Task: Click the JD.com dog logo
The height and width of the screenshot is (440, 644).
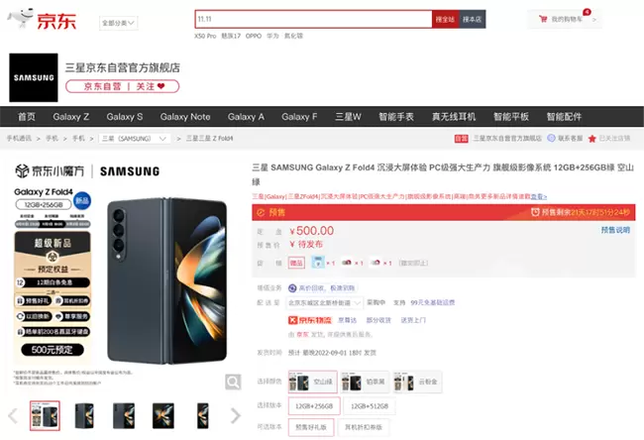Action: tap(20, 18)
